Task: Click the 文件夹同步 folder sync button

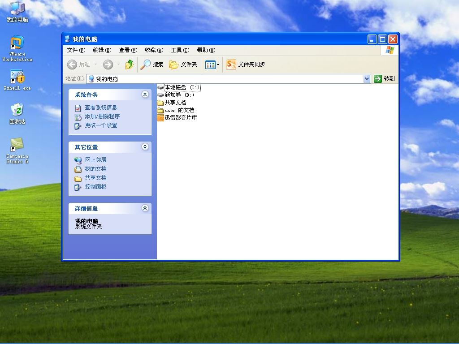Action: tap(245, 64)
